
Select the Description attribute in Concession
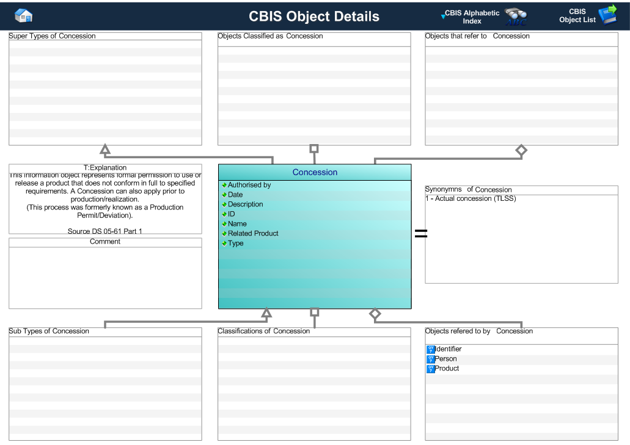click(x=245, y=204)
